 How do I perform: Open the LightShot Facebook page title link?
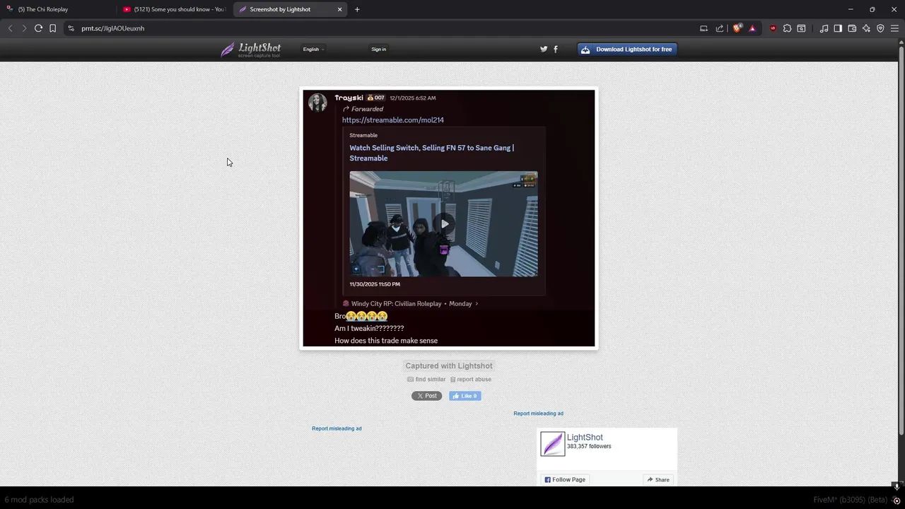585,438
